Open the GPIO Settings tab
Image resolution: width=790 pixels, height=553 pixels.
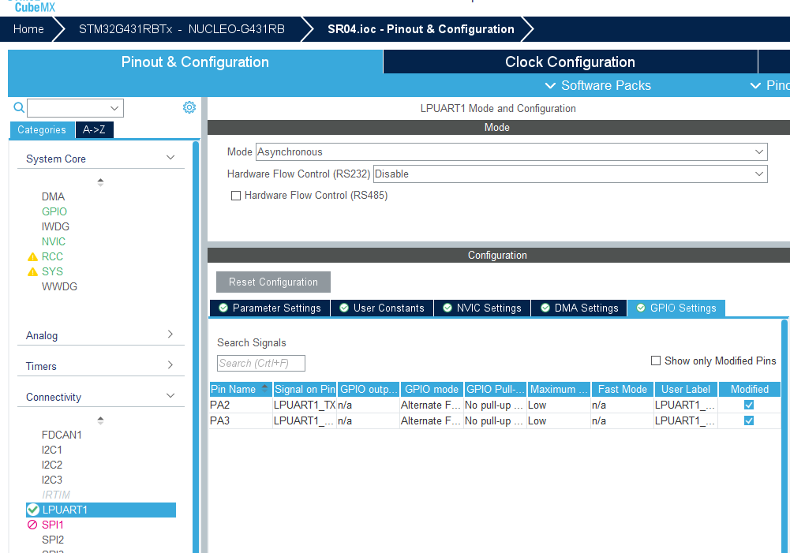pyautogui.click(x=676, y=308)
